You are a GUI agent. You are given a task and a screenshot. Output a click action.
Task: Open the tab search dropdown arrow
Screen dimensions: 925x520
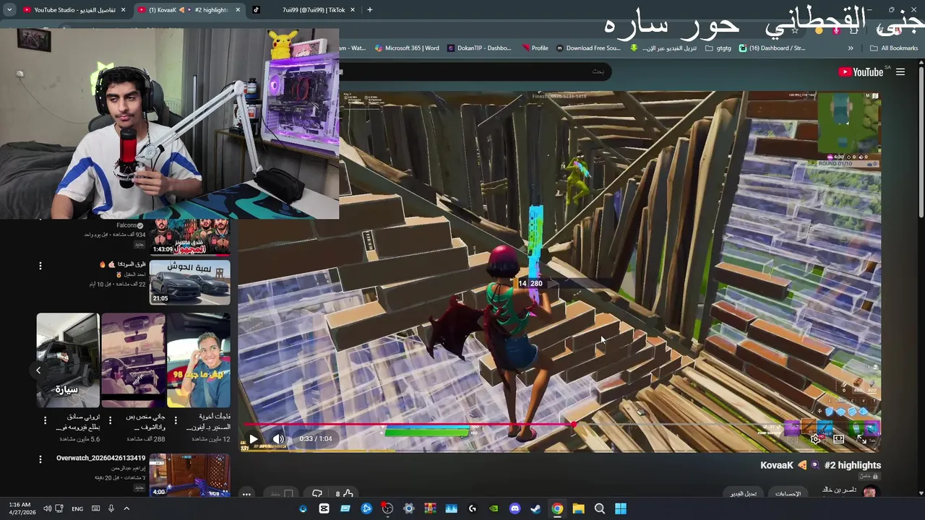pos(9,10)
